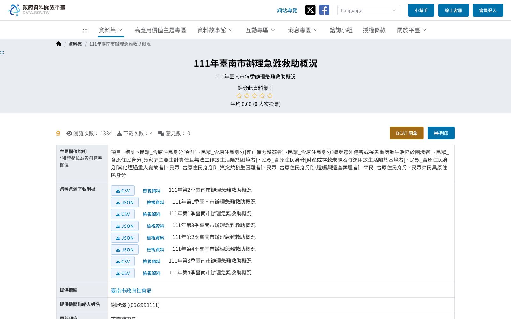Screen dimensions: 511x319
Task: Go to home via house breadcrumb icon
Action: tap(59, 44)
